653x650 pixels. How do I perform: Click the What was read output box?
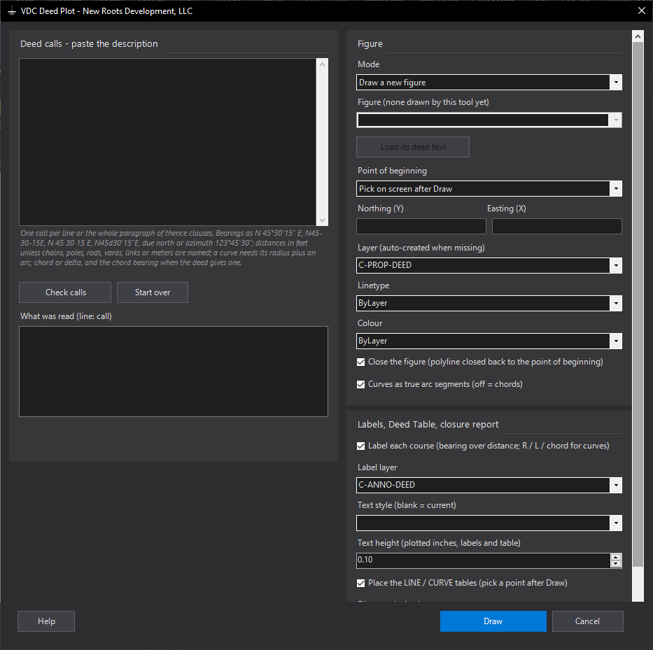point(174,372)
